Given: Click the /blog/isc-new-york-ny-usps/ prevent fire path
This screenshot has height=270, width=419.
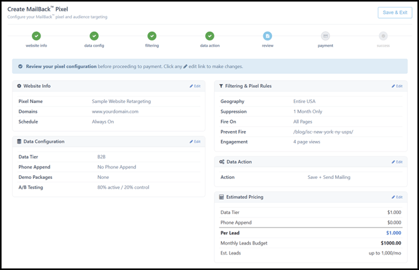Looking at the screenshot, I should click(323, 132).
